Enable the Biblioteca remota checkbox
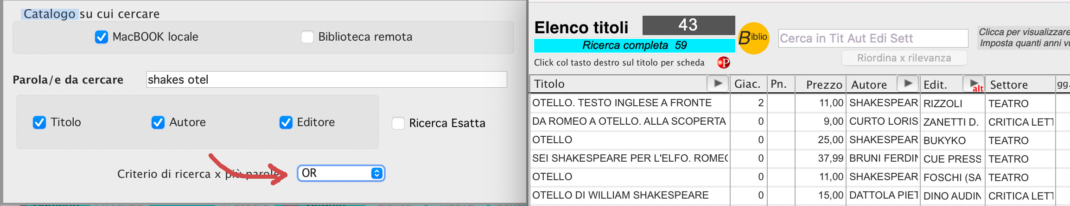The image size is (1070, 206). coord(307,37)
